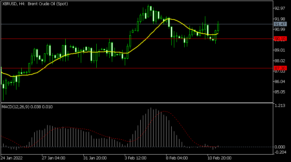Image resolution: width=291 pixels, height=162 pixels.
Task: Click the 92.97 price axis value
Action: pos(280,8)
